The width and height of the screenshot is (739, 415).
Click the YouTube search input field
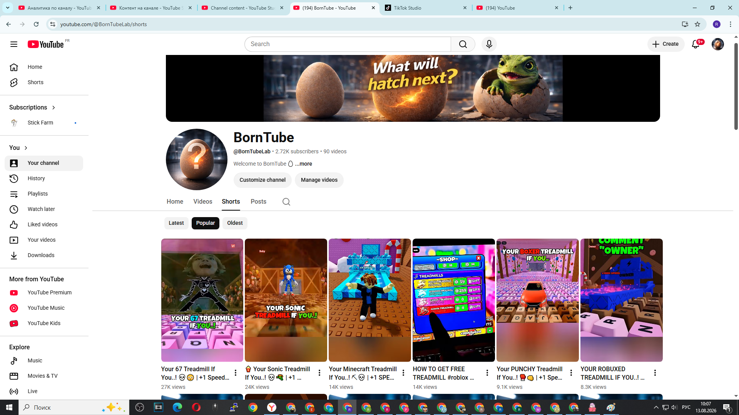pyautogui.click(x=348, y=44)
